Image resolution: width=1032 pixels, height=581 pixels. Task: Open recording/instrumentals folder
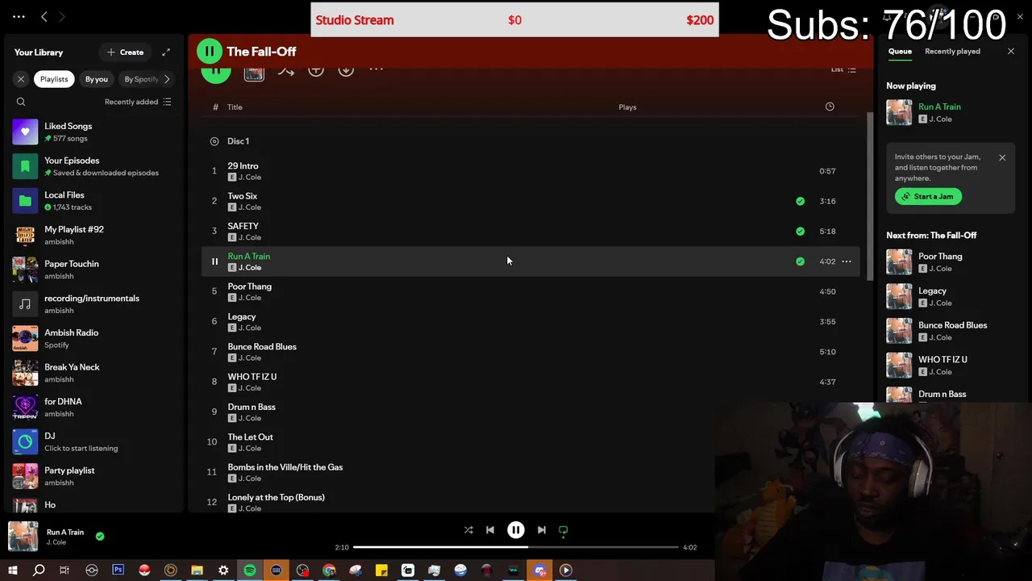(x=93, y=304)
